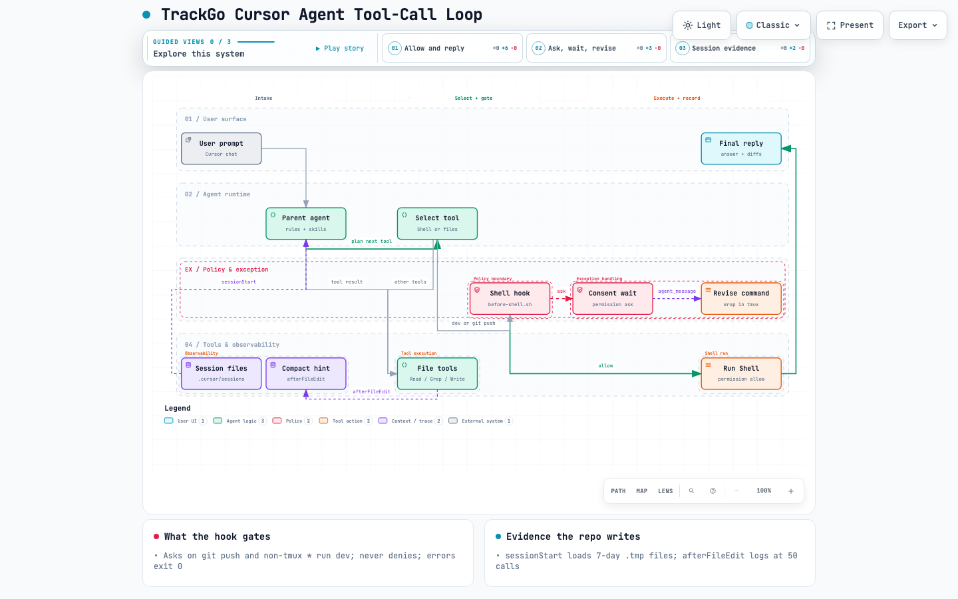Open the diagram search tool
The image size is (958, 599).
click(691, 491)
